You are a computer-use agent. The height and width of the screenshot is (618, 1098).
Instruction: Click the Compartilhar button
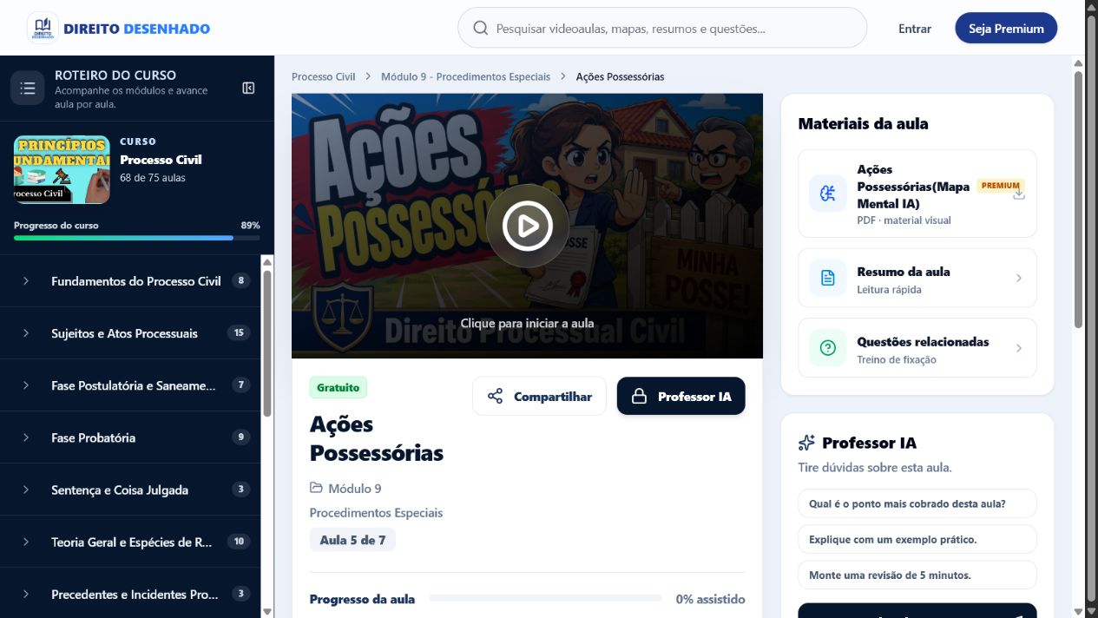(x=539, y=397)
